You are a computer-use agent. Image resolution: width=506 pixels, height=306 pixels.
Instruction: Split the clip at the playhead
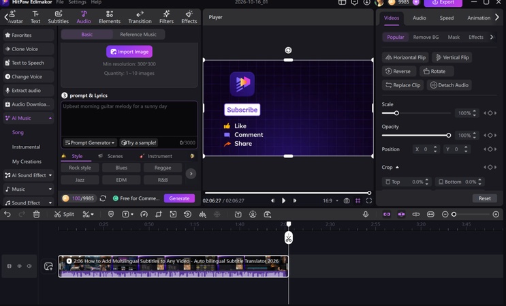64,214
